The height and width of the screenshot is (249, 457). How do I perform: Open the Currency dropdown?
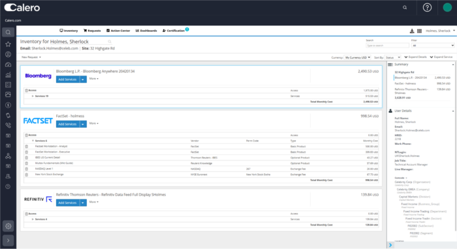[x=358, y=57]
